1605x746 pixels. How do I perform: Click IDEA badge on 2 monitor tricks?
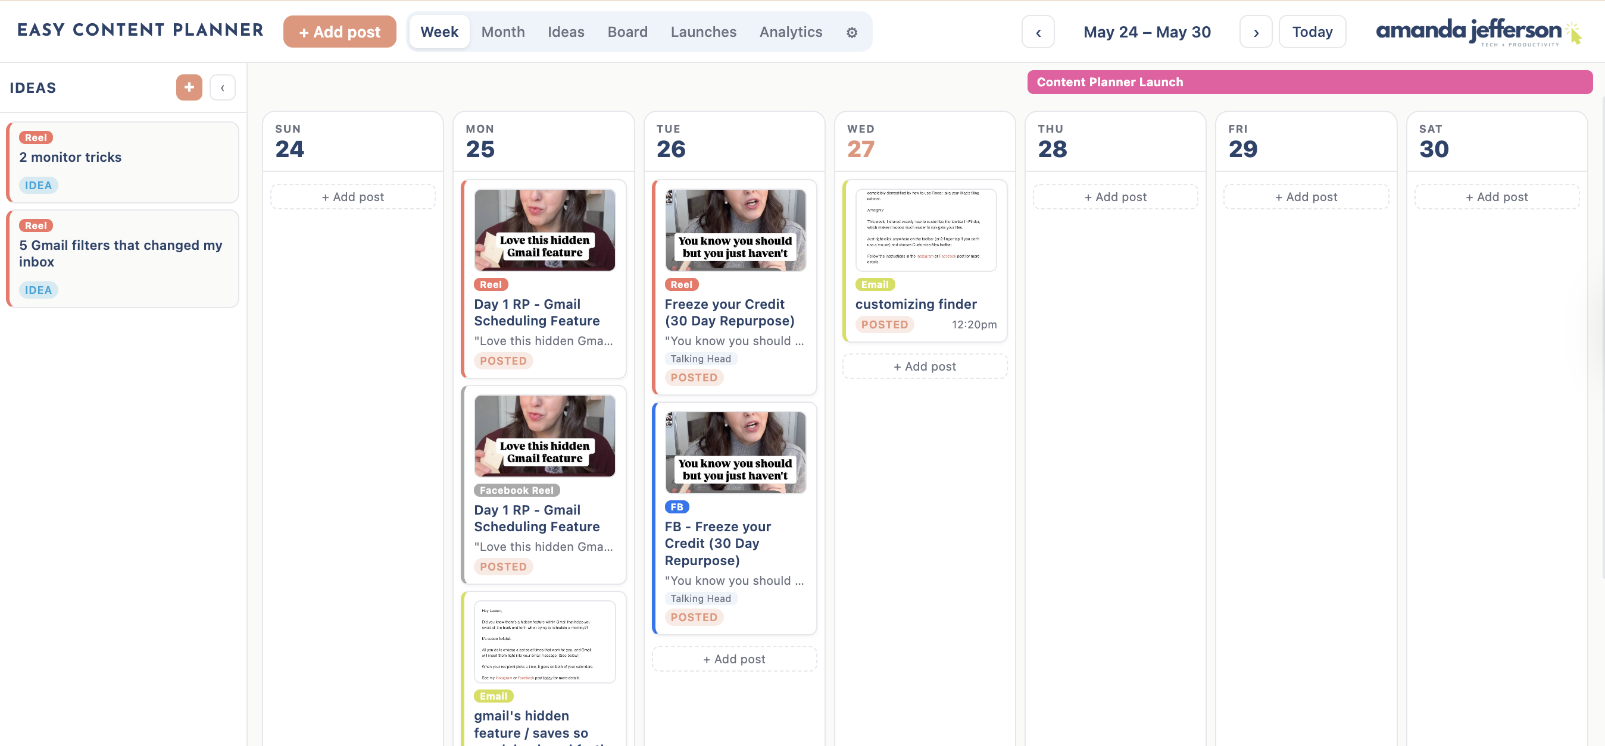point(38,186)
